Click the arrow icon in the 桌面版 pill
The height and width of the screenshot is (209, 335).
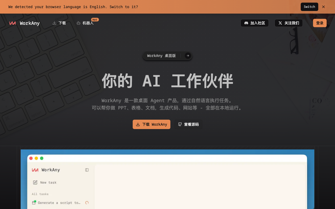coord(188,56)
